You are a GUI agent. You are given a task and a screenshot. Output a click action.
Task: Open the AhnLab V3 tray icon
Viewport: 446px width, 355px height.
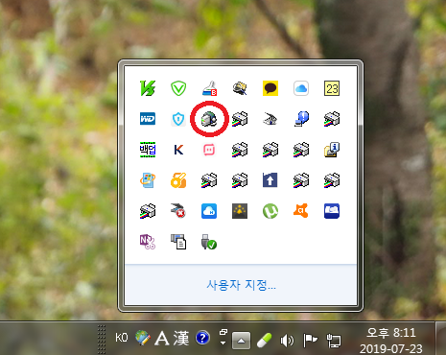[148, 88]
